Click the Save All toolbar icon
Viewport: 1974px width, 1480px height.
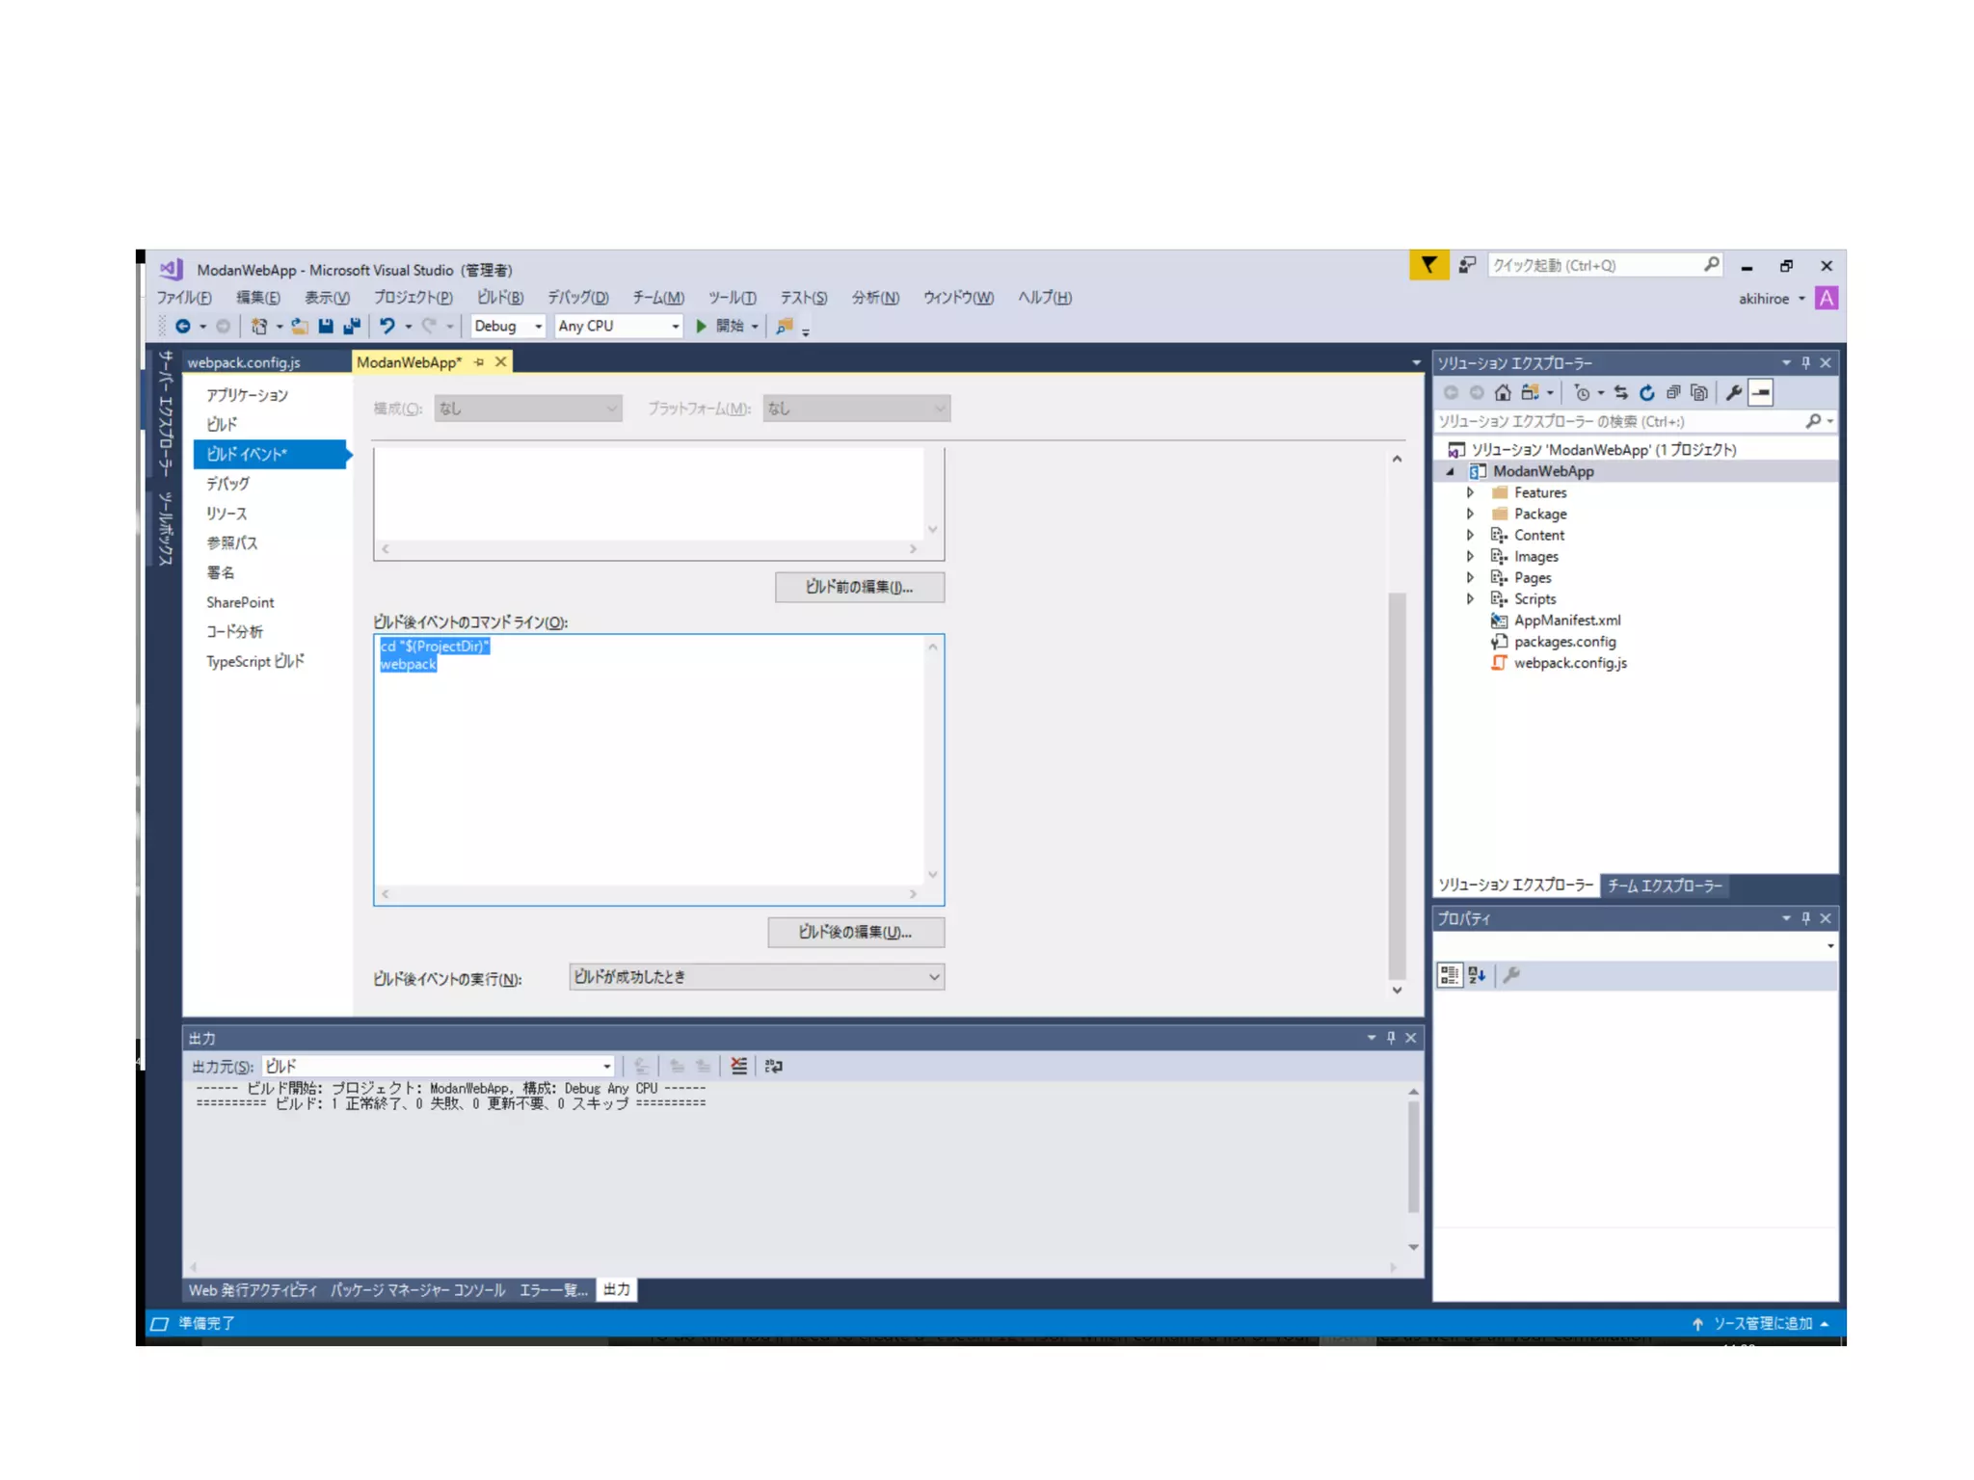coord(352,326)
